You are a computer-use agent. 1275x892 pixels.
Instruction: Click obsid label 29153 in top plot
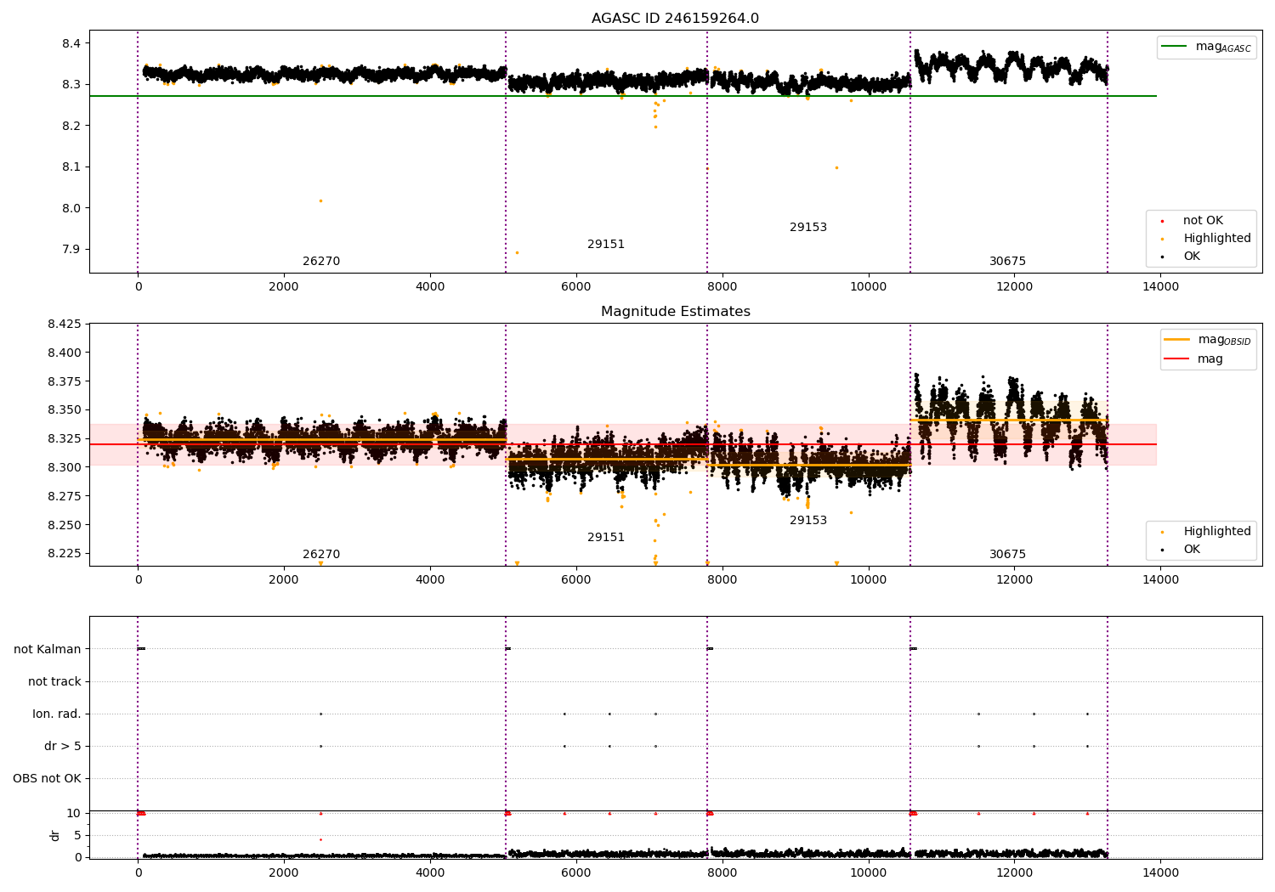click(808, 228)
